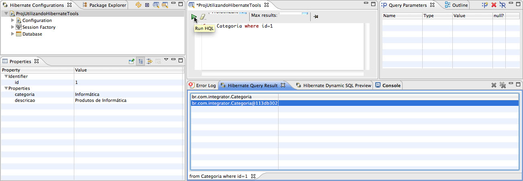
Task: Click the br.com.integrator.Categoria column header
Action: 234,97
